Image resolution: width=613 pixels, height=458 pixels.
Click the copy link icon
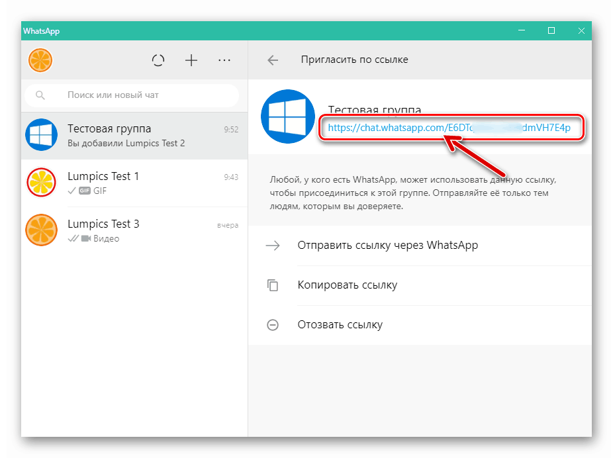click(x=273, y=285)
